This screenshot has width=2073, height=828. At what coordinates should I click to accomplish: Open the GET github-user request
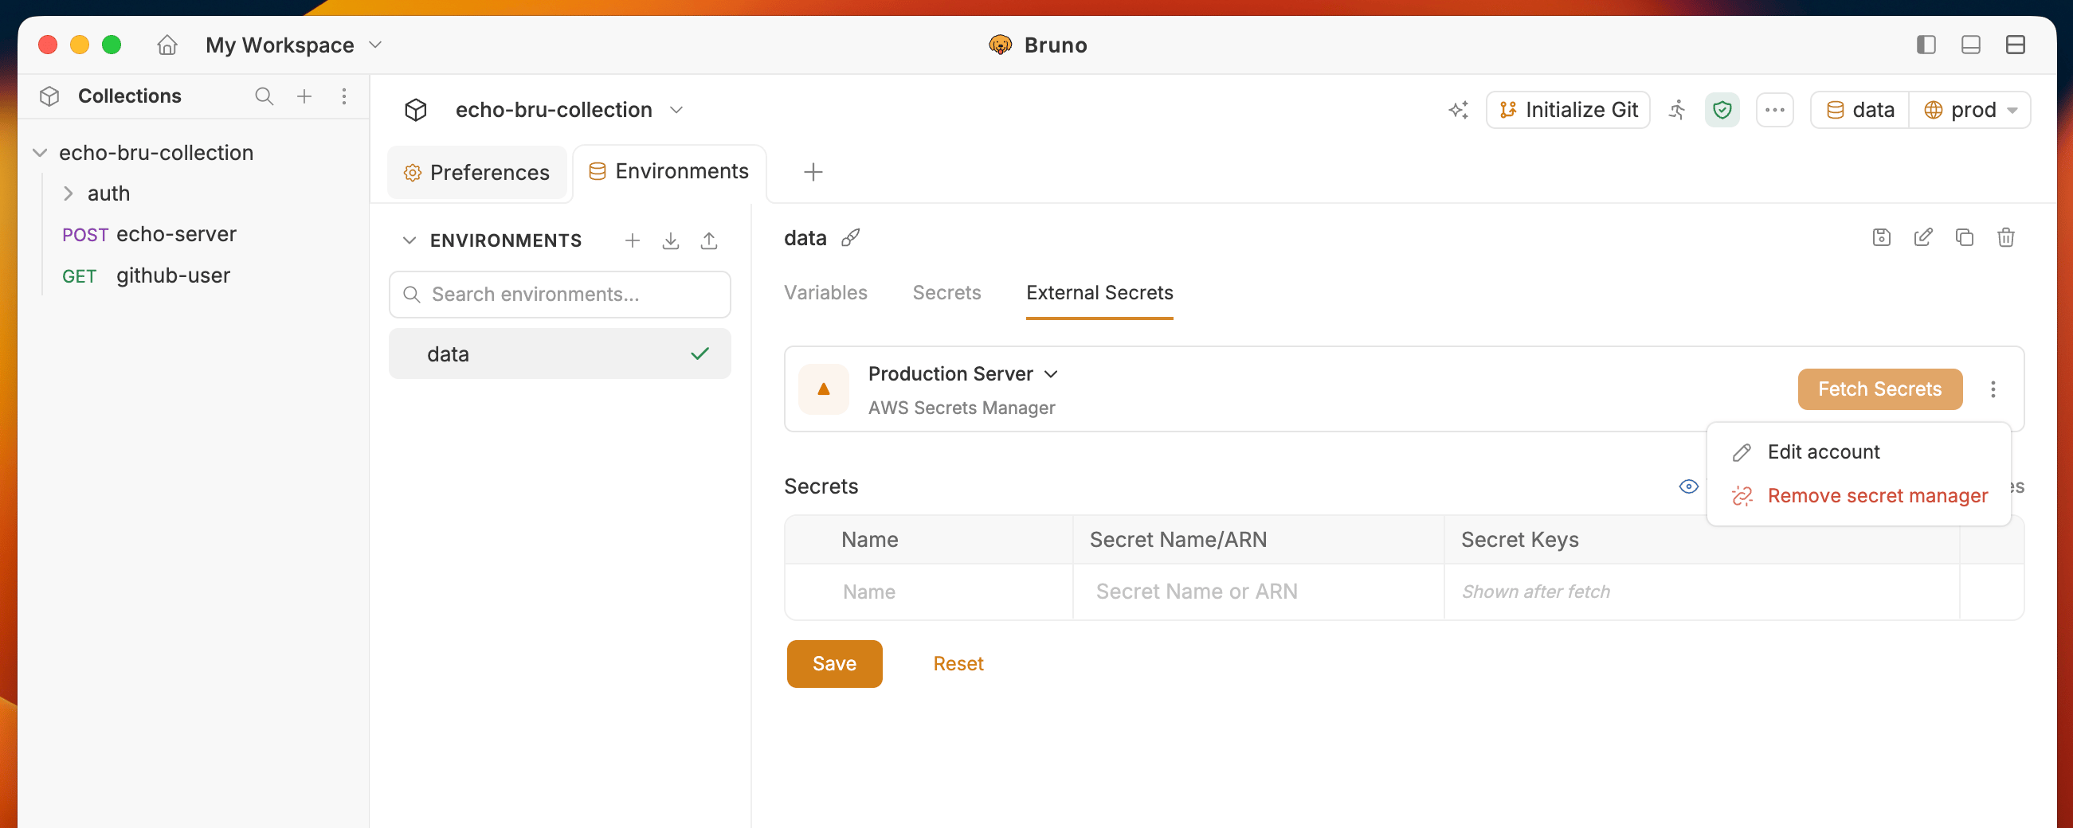[146, 275]
